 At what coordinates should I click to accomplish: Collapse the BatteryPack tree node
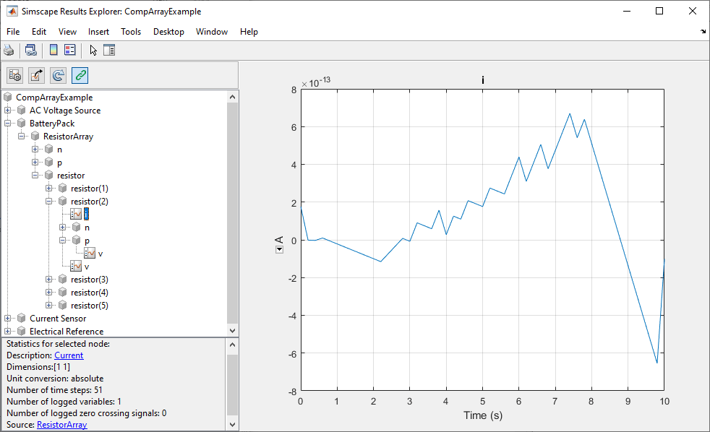coord(8,123)
